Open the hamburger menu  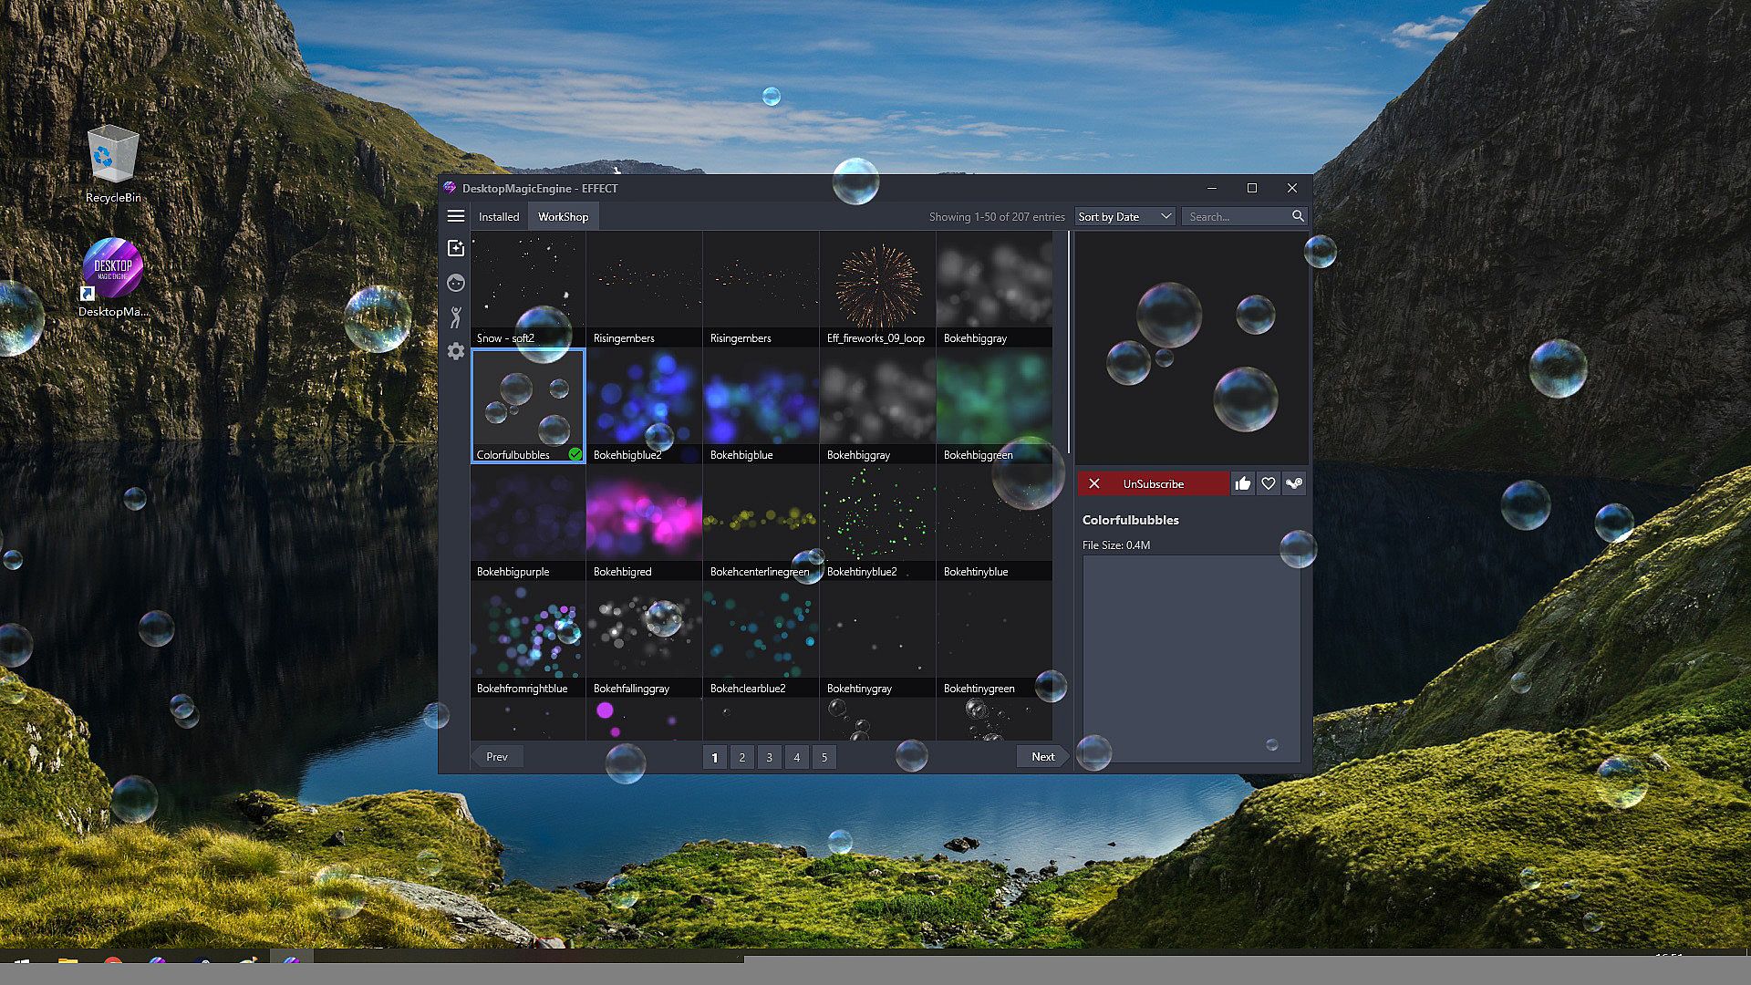(x=456, y=216)
